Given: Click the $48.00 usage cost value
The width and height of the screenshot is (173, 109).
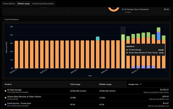Looking at the screenshot, I should pyautogui.click(x=166, y=97).
